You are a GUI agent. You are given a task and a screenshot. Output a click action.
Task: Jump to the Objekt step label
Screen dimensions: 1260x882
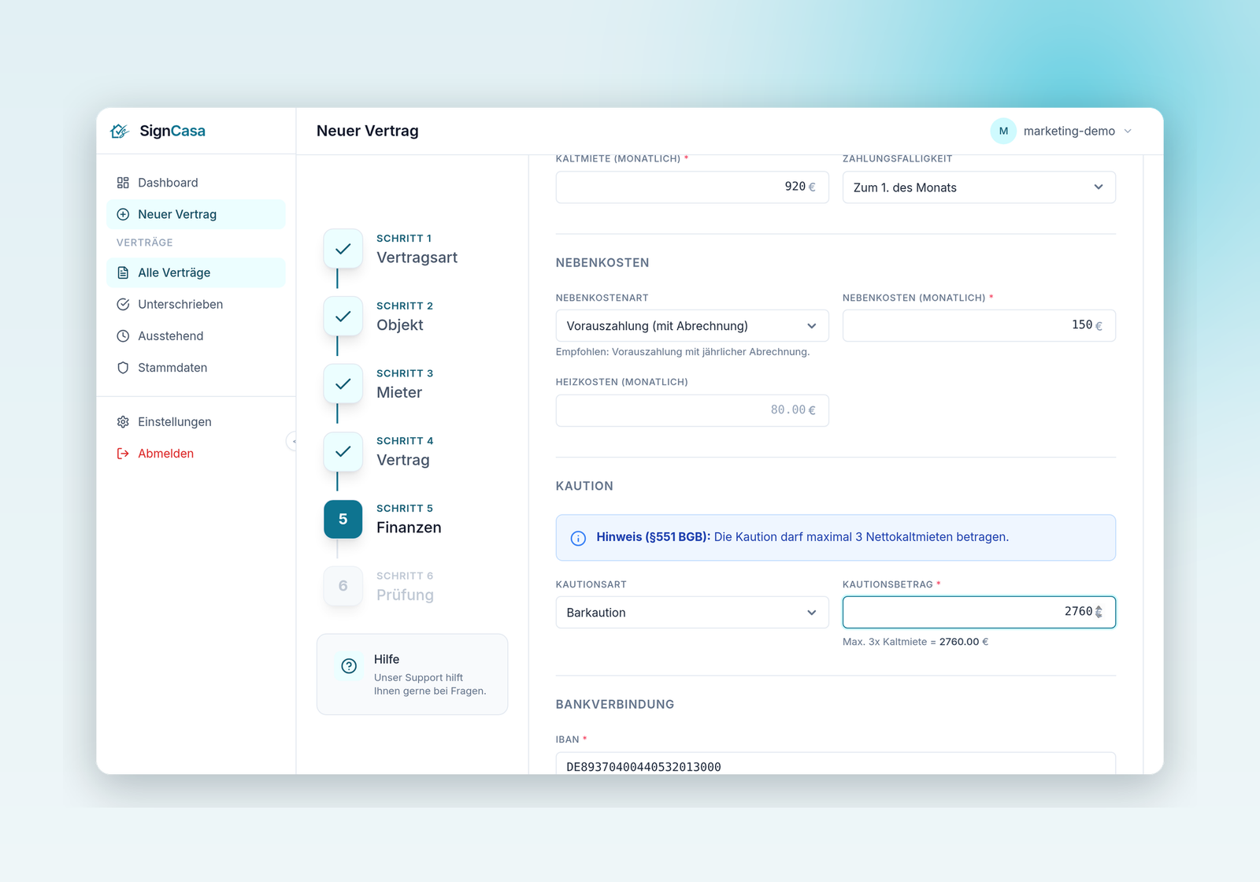click(400, 325)
